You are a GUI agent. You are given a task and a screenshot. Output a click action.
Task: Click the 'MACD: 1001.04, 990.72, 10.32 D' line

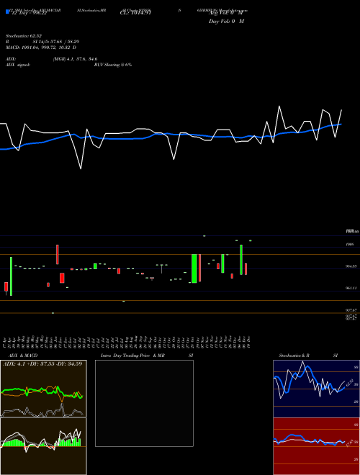pos(41,47)
